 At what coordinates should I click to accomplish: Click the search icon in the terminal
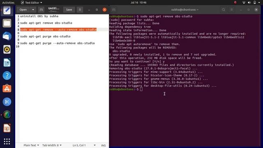point(224,10)
